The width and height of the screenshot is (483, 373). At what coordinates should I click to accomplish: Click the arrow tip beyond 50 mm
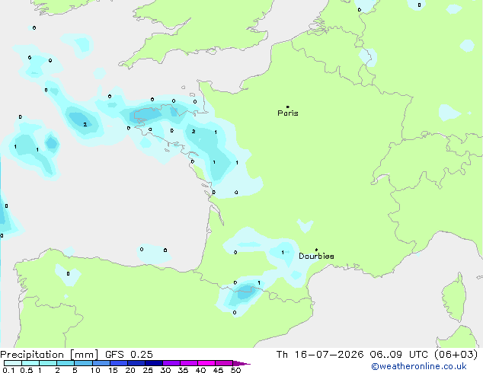(241, 363)
